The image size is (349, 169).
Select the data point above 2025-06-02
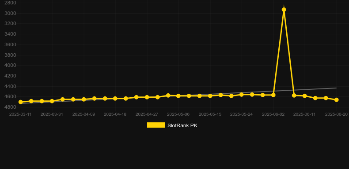(273, 95)
